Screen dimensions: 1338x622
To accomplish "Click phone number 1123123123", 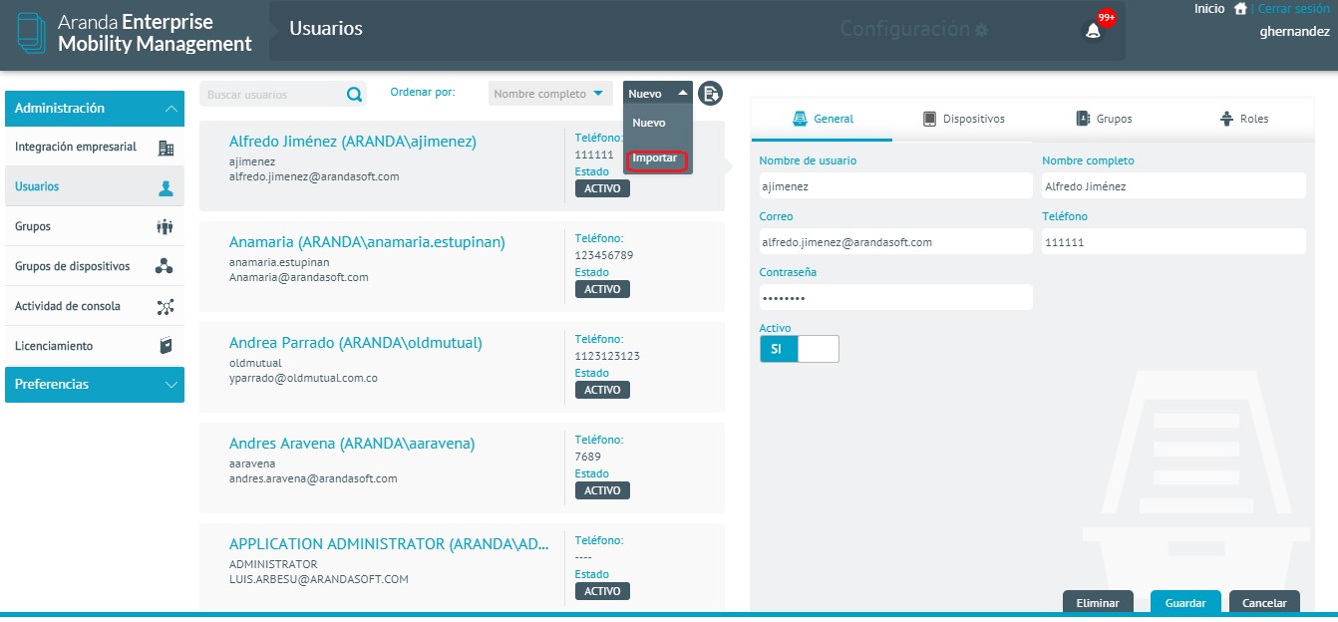I will click(x=607, y=356).
